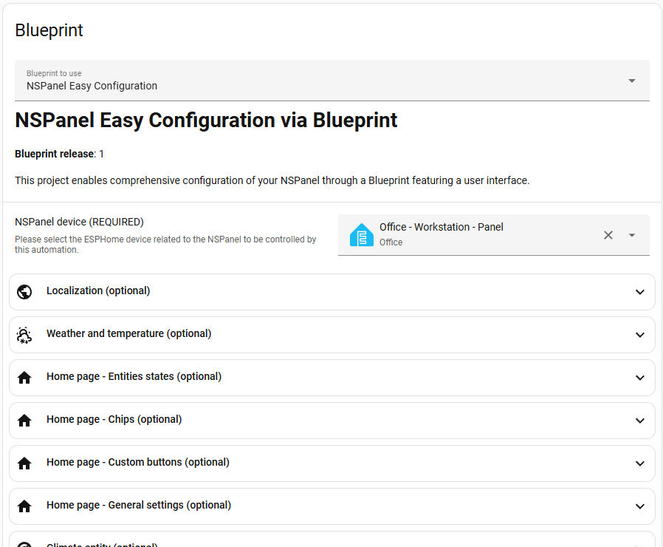663x547 pixels.
Task: Click the blue ESPHome device icon
Action: pyautogui.click(x=362, y=234)
